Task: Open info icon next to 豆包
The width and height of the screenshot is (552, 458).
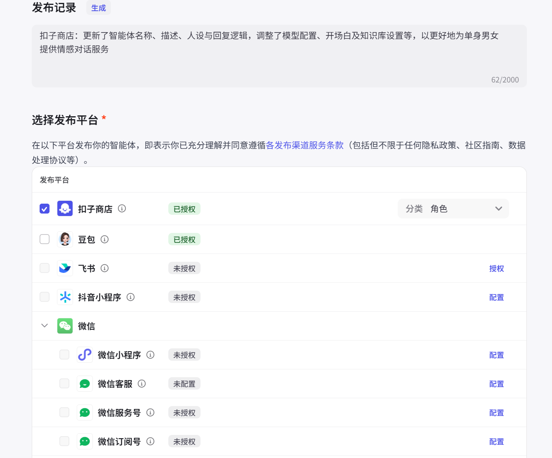Action: [104, 239]
